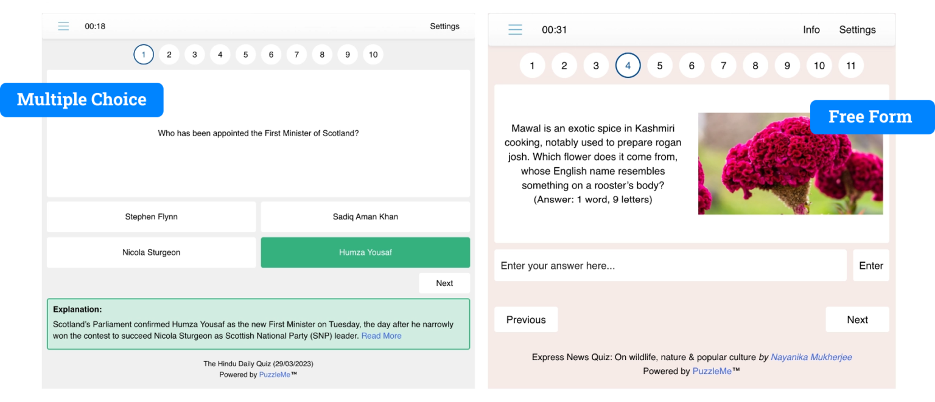
Task: Click Next on the Express quiz
Action: point(857,319)
